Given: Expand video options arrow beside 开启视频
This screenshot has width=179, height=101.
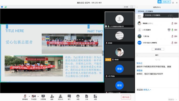Looking at the screenshot, I should tap(38, 96).
